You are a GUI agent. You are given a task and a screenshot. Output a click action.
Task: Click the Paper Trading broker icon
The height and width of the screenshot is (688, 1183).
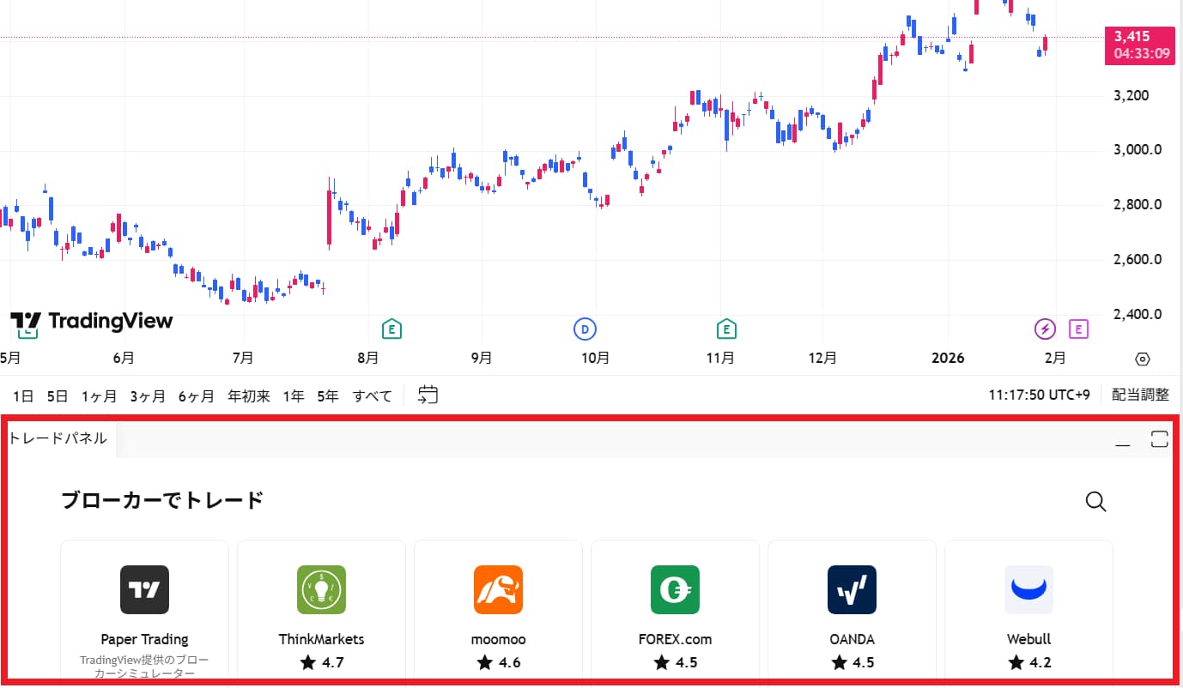coord(144,589)
